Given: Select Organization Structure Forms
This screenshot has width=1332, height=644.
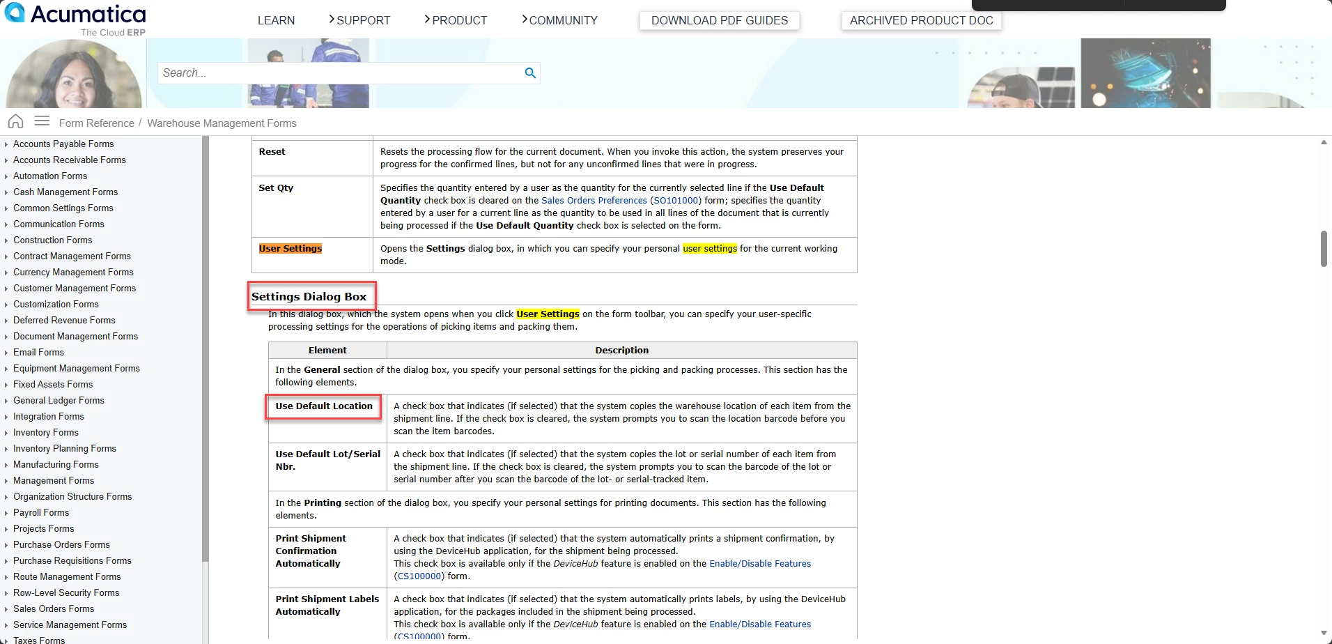Looking at the screenshot, I should [72, 496].
